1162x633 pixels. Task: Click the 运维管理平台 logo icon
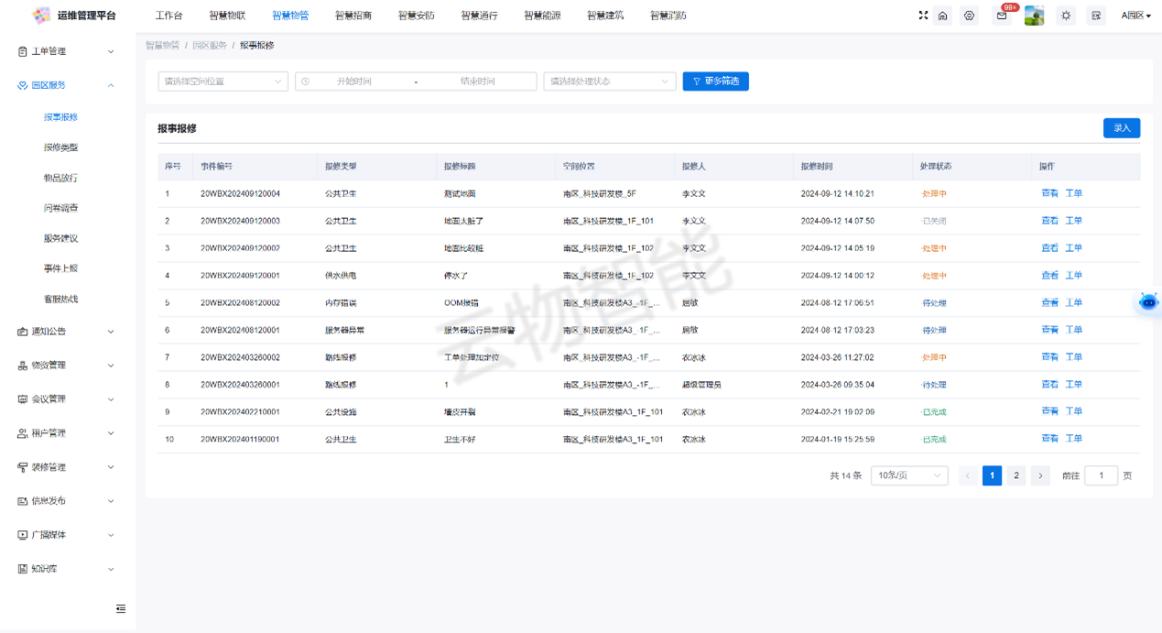pyautogui.click(x=41, y=16)
